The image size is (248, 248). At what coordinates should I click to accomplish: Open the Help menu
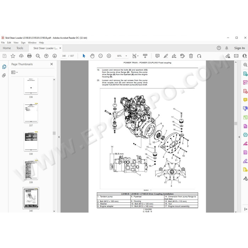coord(41,43)
